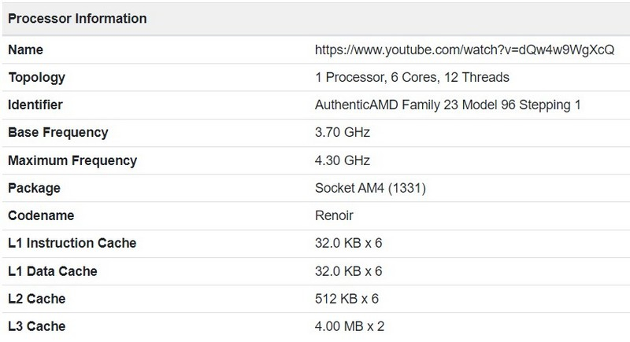Open the YouTube URL in the Name row
The width and height of the screenshot is (630, 342).
pyautogui.click(x=463, y=50)
